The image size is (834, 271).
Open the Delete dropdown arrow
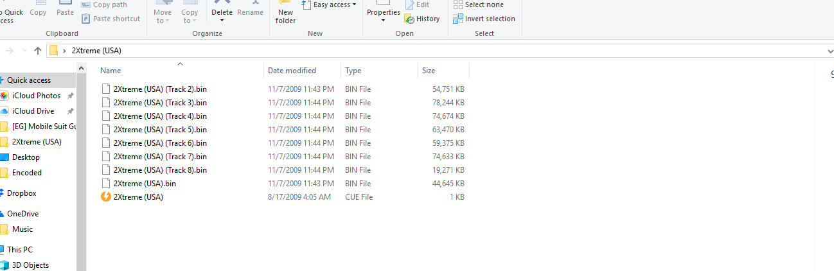222,21
